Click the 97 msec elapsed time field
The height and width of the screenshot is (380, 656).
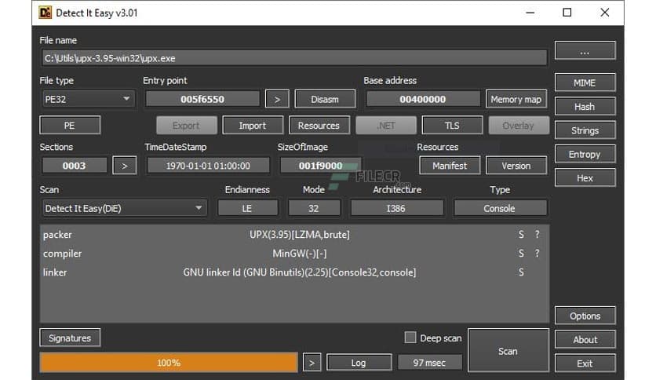(x=429, y=363)
